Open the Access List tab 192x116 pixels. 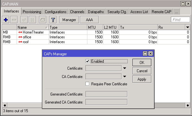pyautogui.click(x=139, y=12)
